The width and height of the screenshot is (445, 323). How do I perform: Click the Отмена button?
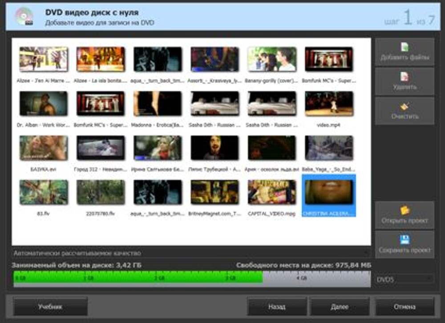pos(405,307)
